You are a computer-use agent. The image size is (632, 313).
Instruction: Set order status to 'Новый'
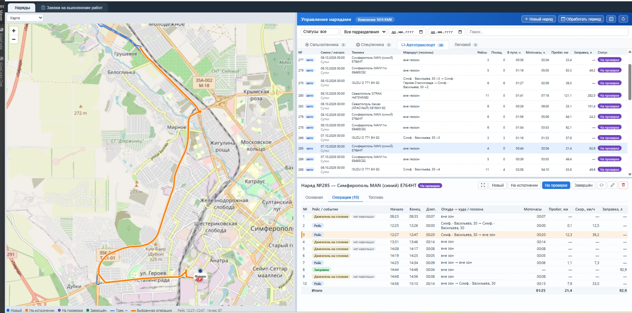pos(498,185)
